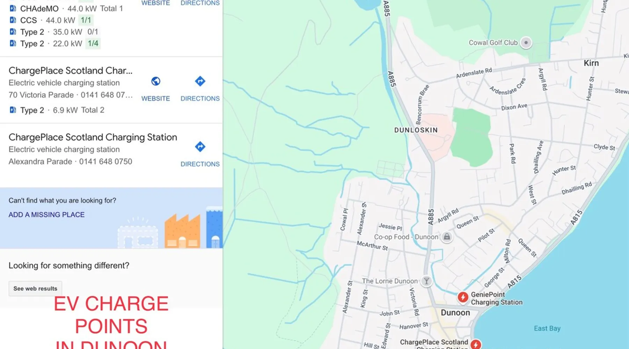Click the globe website icon for 70 Victoria Parade
The width and height of the screenshot is (629, 349).
pyautogui.click(x=156, y=81)
